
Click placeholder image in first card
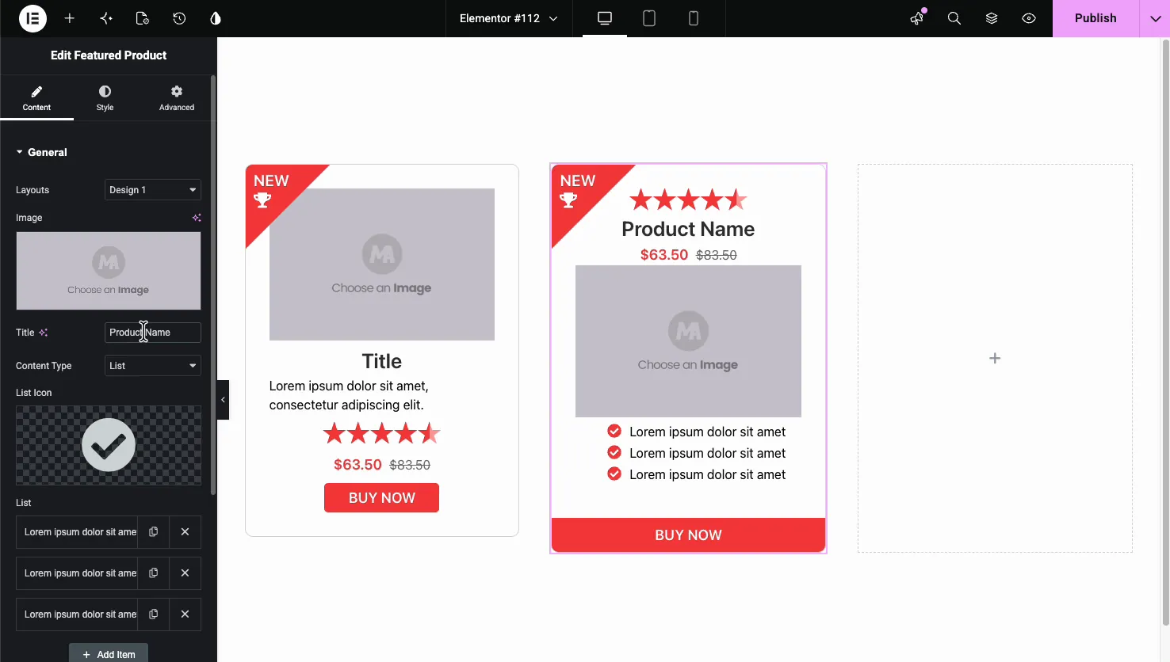pyautogui.click(x=382, y=264)
